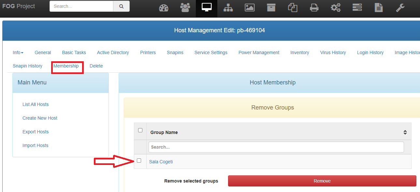Toggle the select-all groups header checkbox

[x=140, y=130]
